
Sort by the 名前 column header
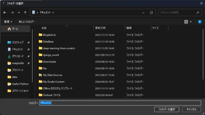44,28
